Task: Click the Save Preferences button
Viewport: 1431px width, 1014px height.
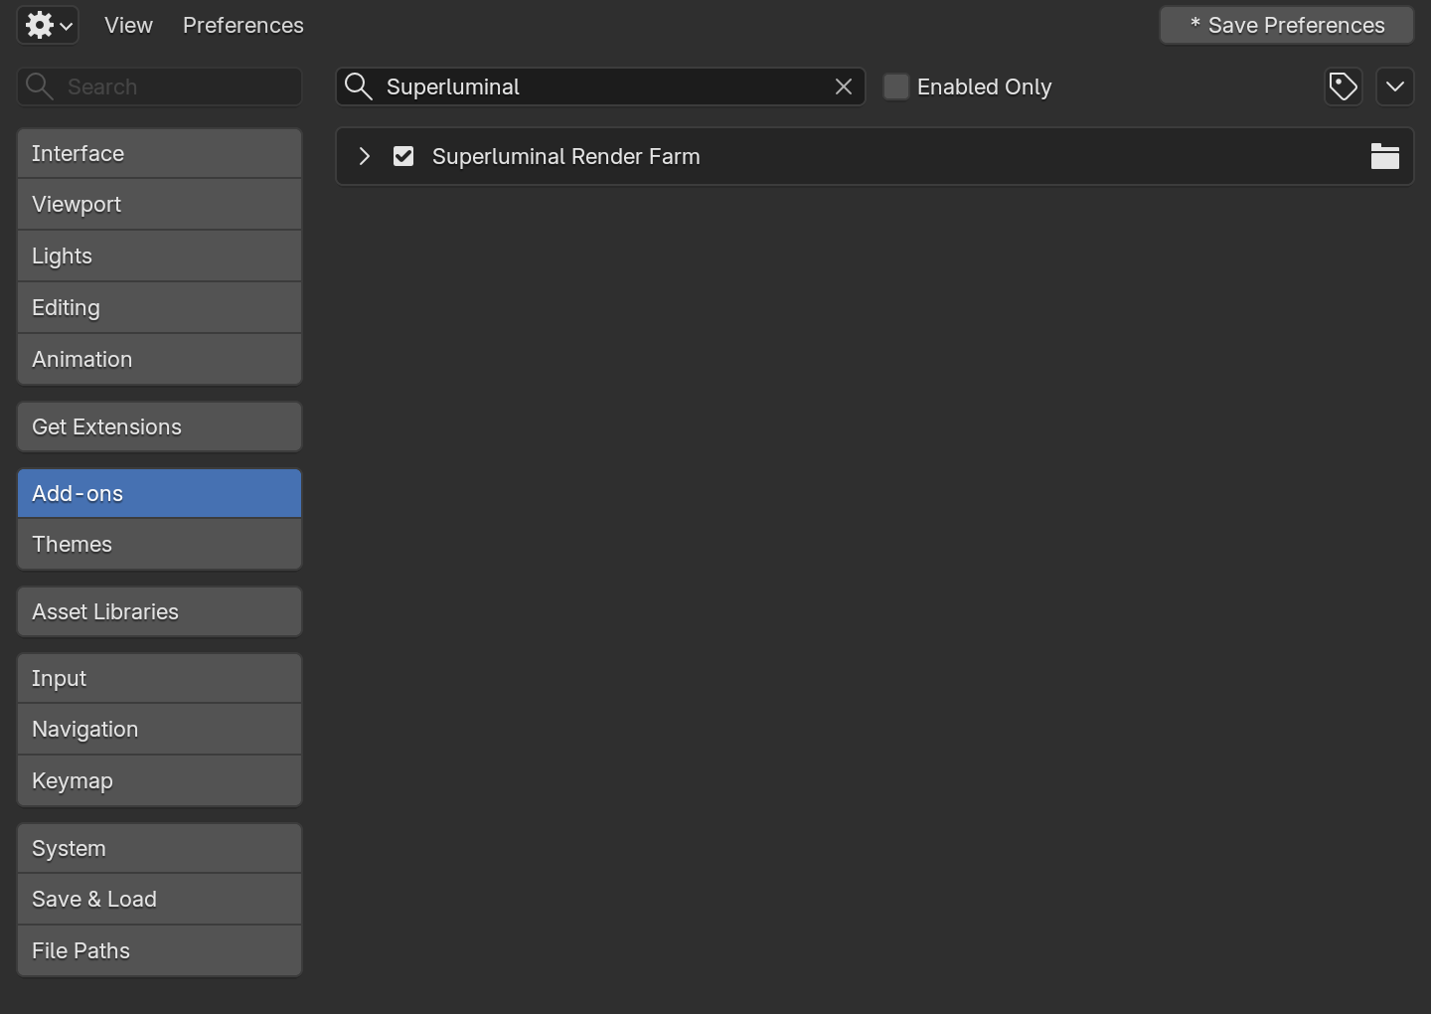Action: coord(1287,25)
